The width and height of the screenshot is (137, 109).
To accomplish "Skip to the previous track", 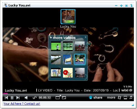I will [6, 98].
